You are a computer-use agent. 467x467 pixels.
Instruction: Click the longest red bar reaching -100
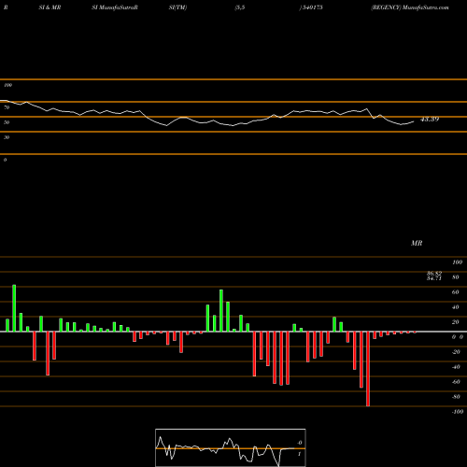(x=368, y=369)
